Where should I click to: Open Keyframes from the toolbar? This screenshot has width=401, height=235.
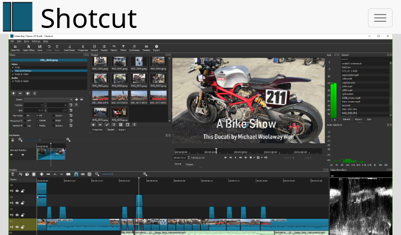[134, 48]
